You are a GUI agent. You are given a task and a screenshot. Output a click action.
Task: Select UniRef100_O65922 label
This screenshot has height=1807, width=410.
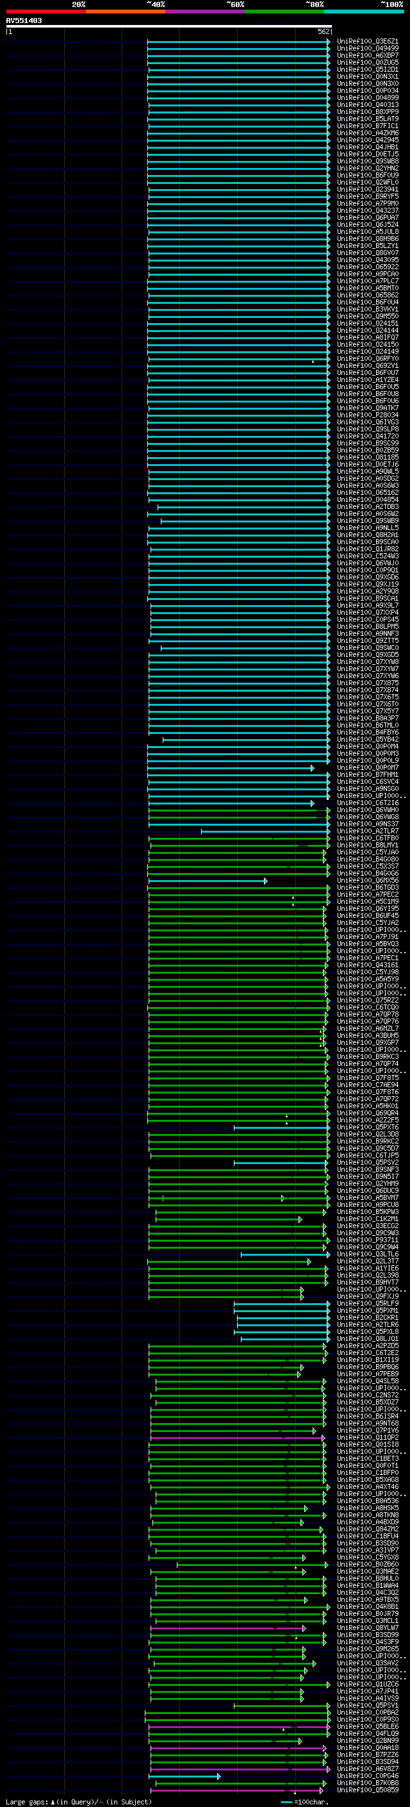pyautogui.click(x=368, y=267)
